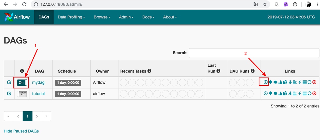Image resolution: width=320 pixels, height=140 pixels.
Task: Expand the Admin dropdown
Action: click(x=126, y=17)
